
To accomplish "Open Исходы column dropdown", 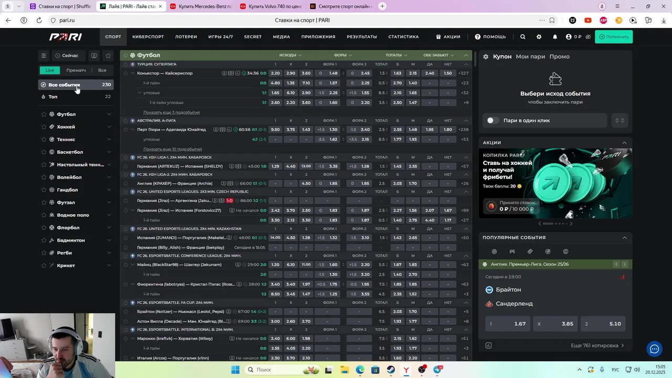I will pyautogui.click(x=290, y=55).
